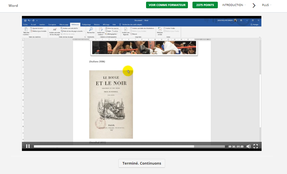Pause the video playback

coord(28,146)
